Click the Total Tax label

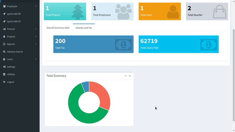pos(60,48)
